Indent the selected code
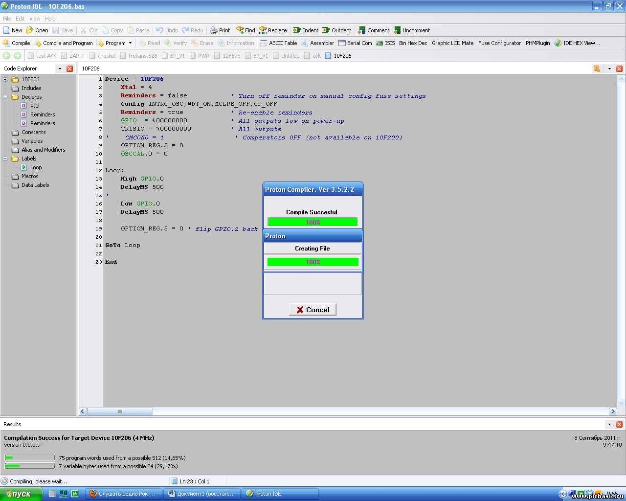This screenshot has height=501, width=626. (306, 30)
